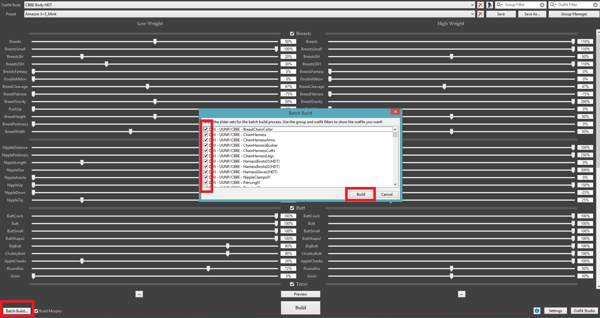Expand the Outfit/Body dropdown showing CBBE Body HDT
Viewport: 600px width, 318px height.
(x=472, y=5)
